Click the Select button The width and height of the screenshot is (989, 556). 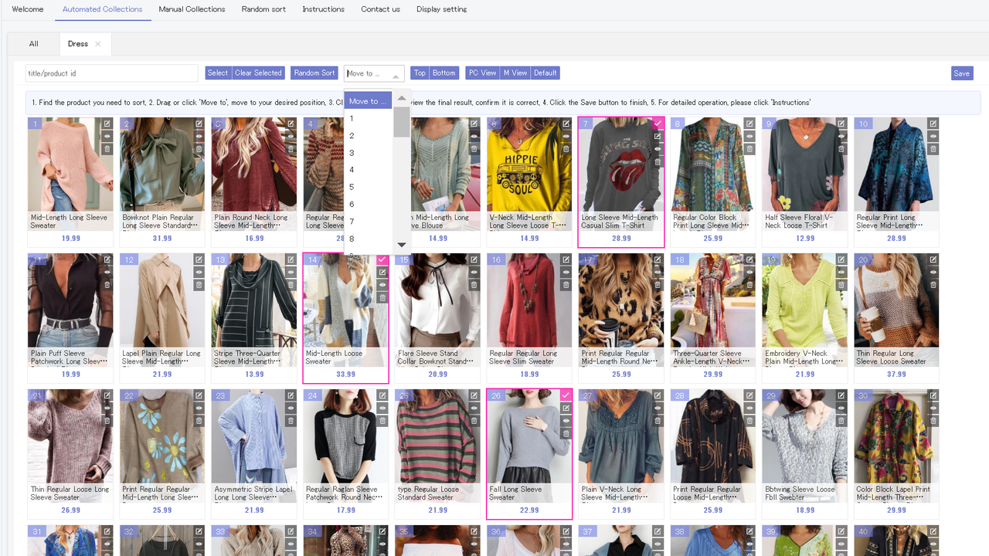pyautogui.click(x=218, y=73)
